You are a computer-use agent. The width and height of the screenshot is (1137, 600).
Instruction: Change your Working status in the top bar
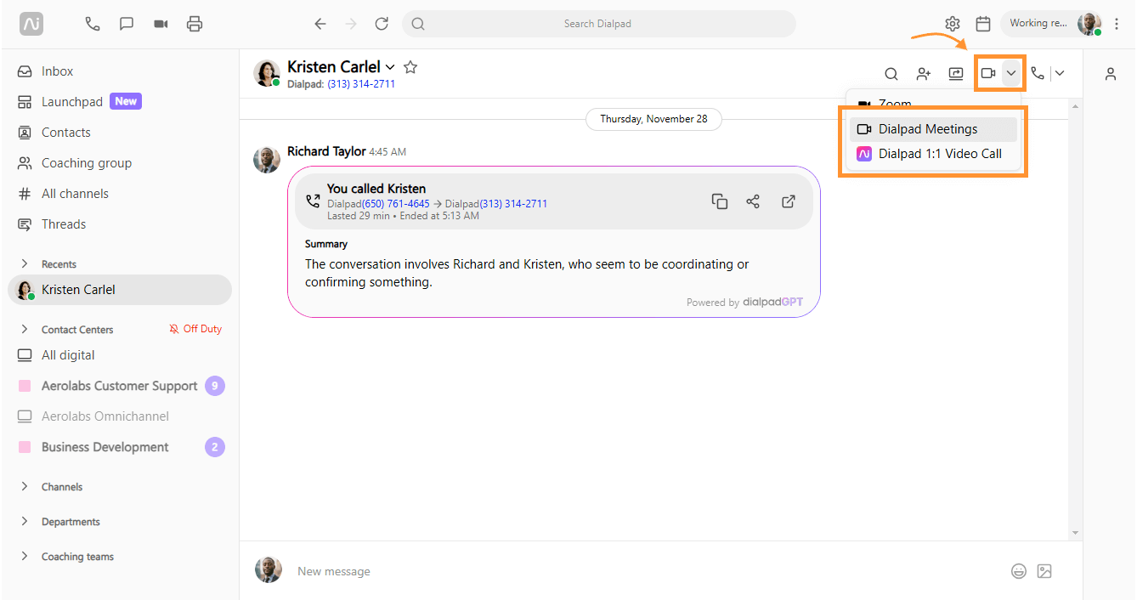pos(1038,23)
